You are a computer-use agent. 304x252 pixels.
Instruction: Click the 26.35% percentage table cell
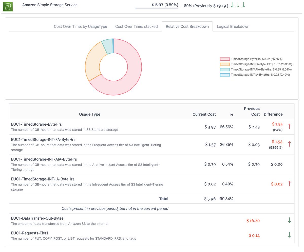pos(226,144)
